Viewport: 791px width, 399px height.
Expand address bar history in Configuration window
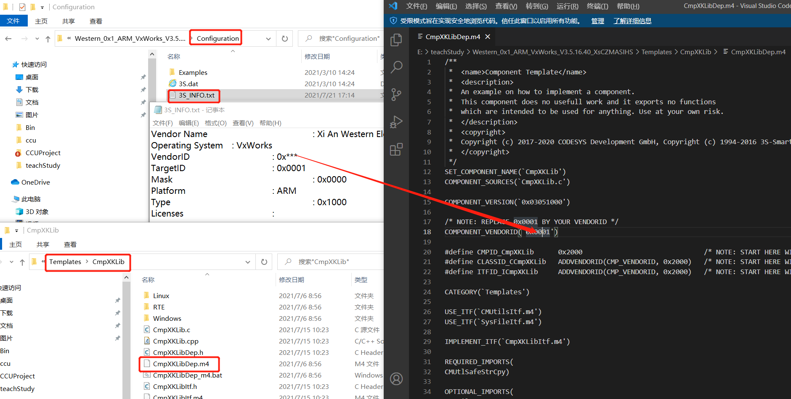(268, 39)
